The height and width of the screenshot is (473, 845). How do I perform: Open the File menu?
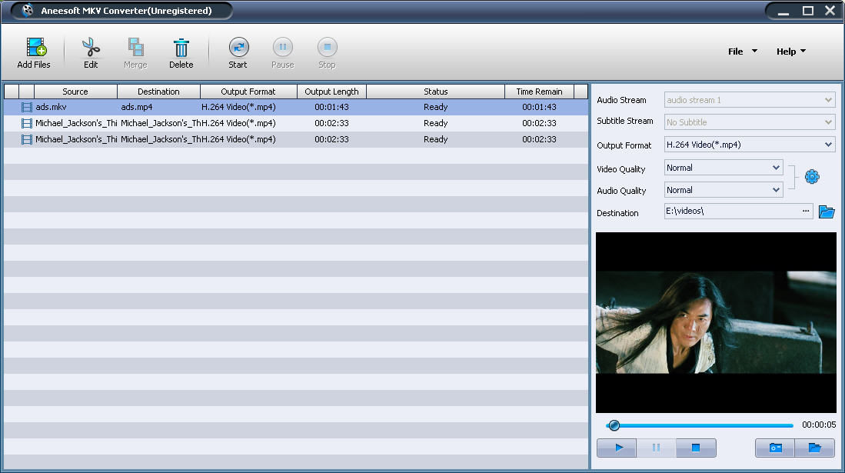[x=742, y=52]
